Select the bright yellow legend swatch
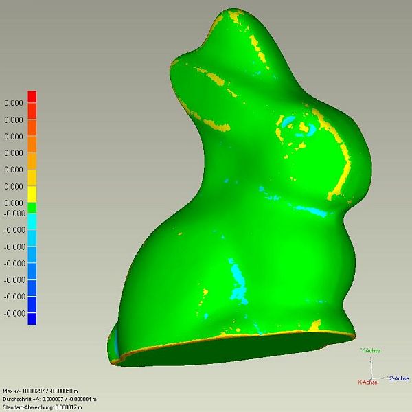The width and height of the screenshot is (412, 412). [32, 194]
